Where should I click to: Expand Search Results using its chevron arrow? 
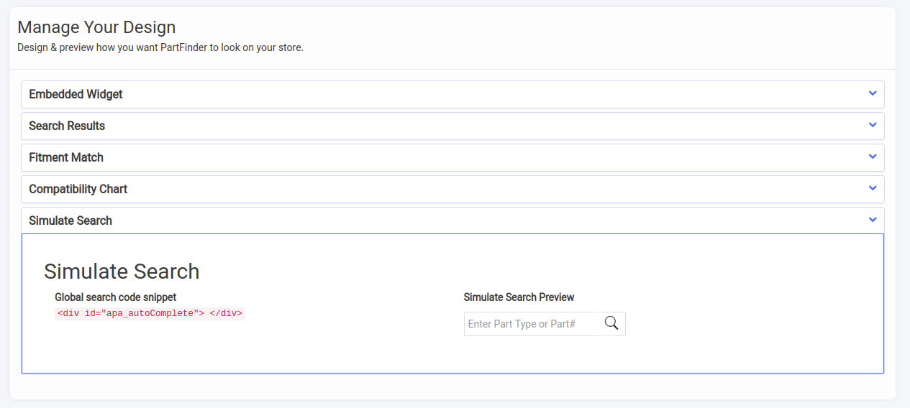pos(873,126)
